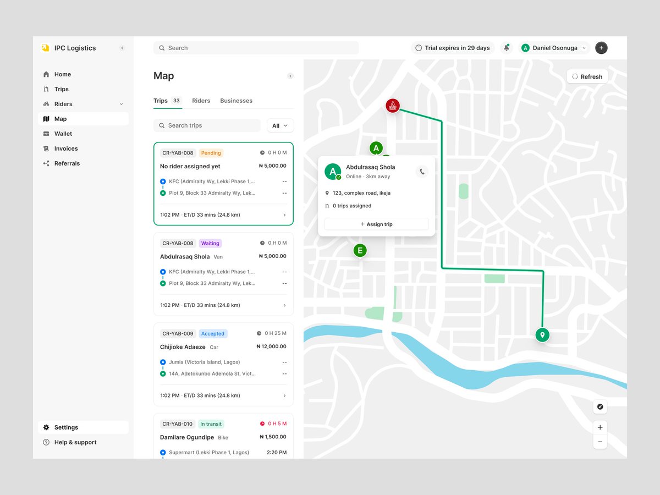Viewport: 660px width, 495px height.
Task: Zoom in on the map with plus
Action: tap(600, 427)
